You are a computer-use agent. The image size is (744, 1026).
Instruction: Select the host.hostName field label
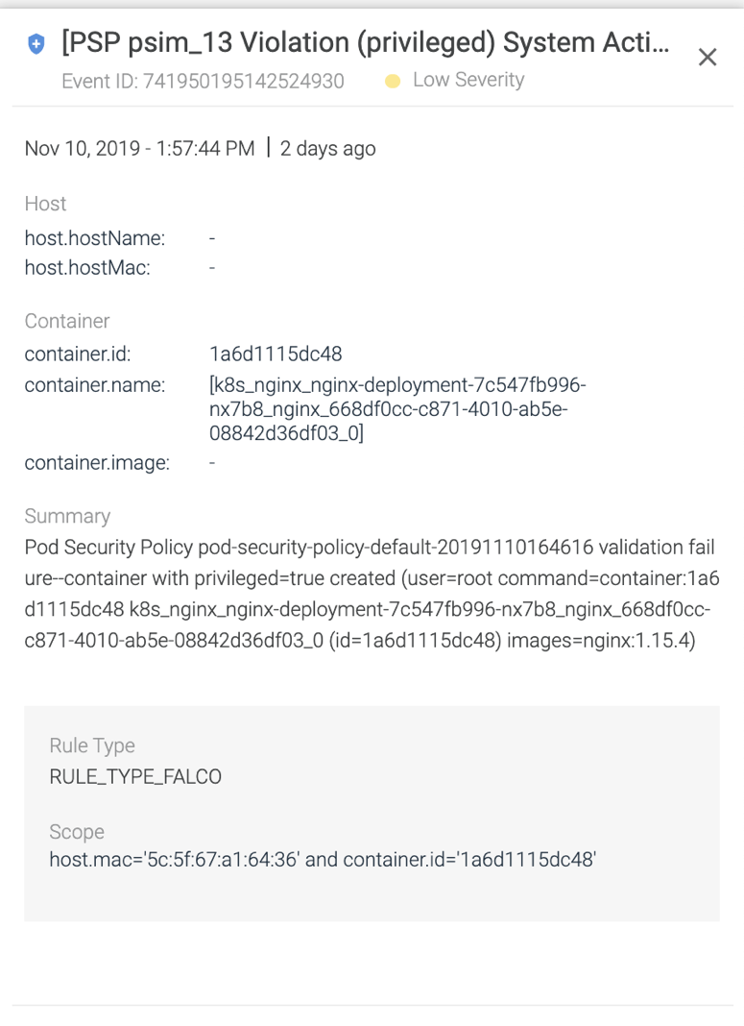pos(95,238)
